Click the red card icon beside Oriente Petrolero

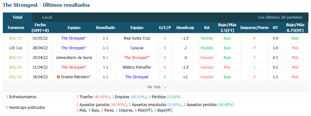(58, 77)
